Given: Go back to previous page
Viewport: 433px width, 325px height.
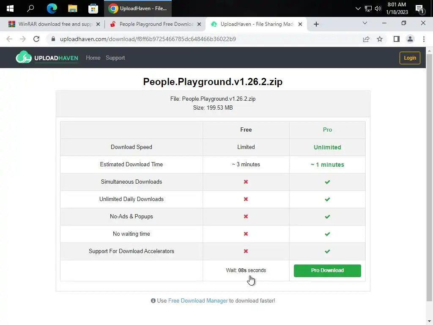Looking at the screenshot, I should pyautogui.click(x=9, y=39).
